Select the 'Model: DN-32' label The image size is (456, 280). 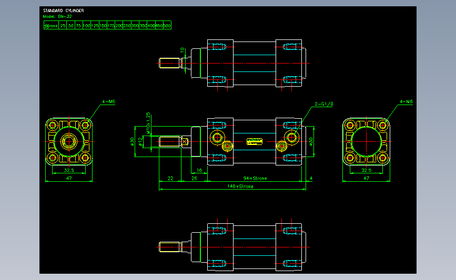tap(57, 17)
